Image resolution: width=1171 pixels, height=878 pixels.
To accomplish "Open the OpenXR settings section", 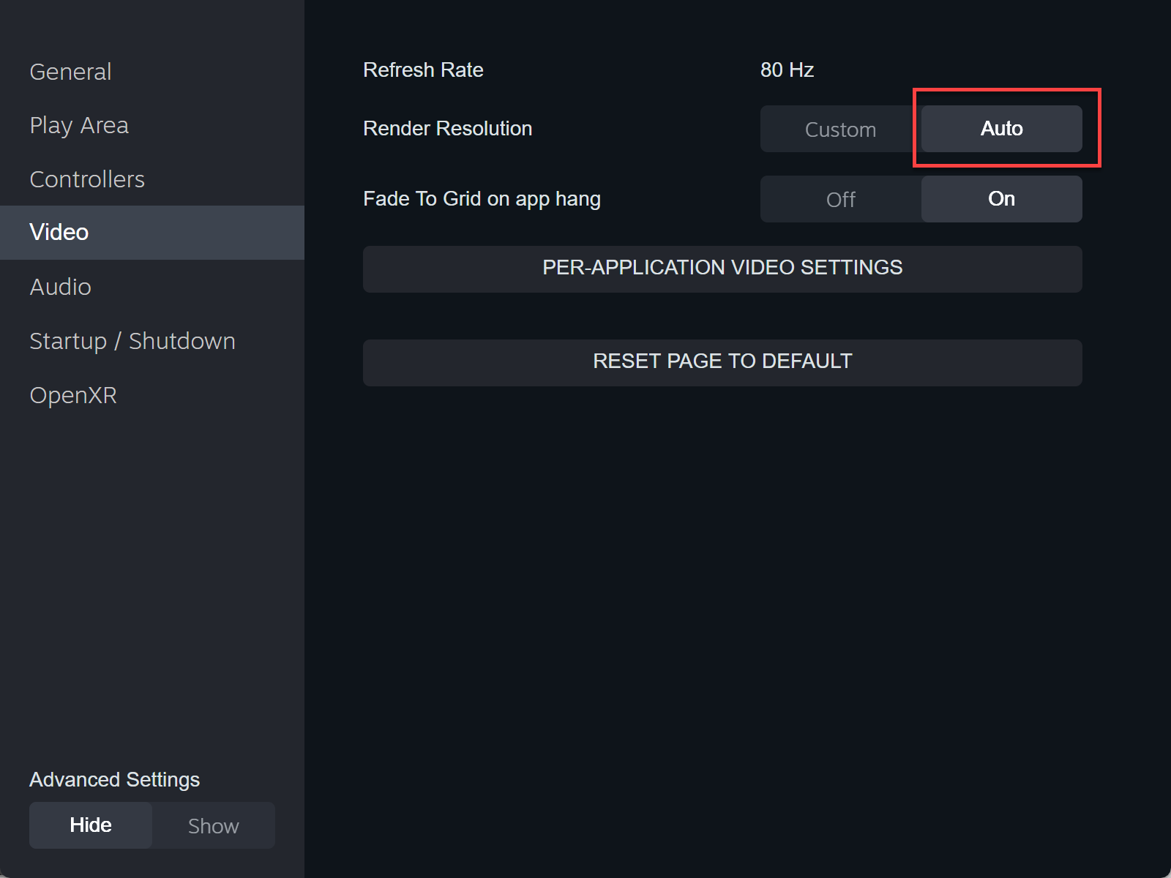I will (x=73, y=394).
